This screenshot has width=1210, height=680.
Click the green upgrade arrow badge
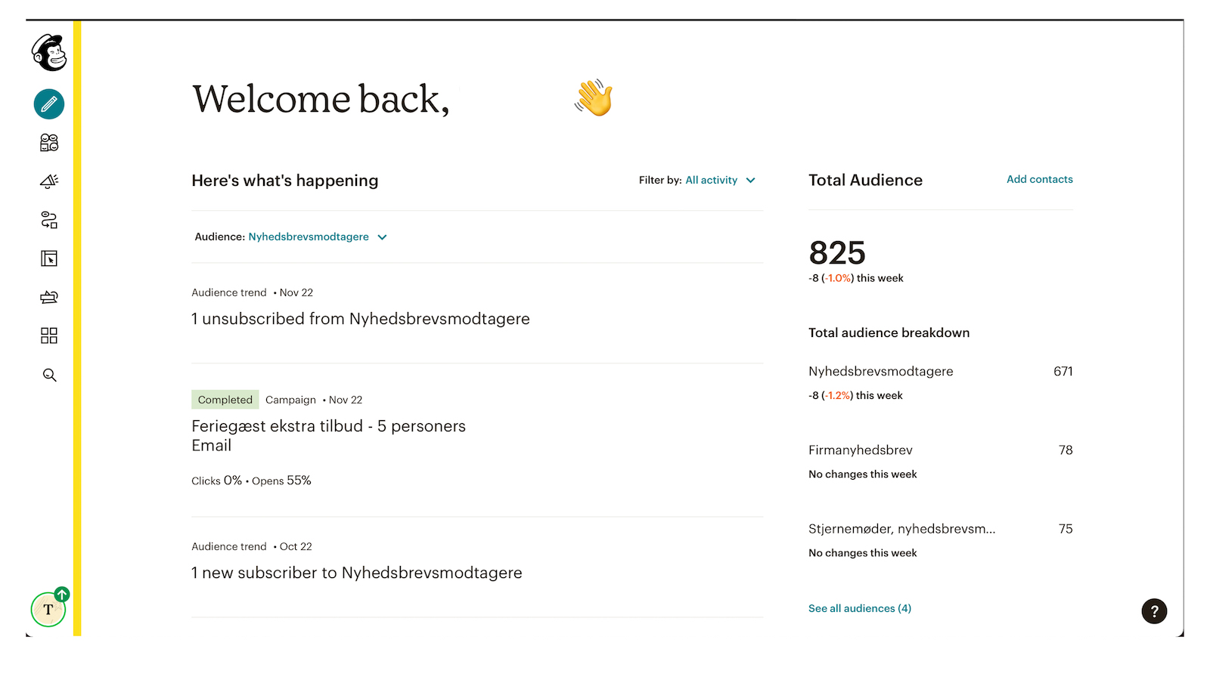63,594
